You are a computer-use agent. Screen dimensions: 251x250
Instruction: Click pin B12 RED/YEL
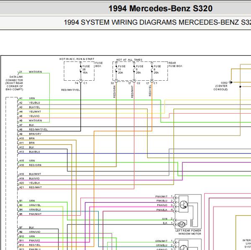(x=30, y=245)
